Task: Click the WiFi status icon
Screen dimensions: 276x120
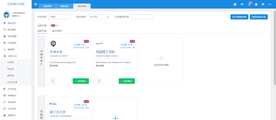Action: point(242,4)
